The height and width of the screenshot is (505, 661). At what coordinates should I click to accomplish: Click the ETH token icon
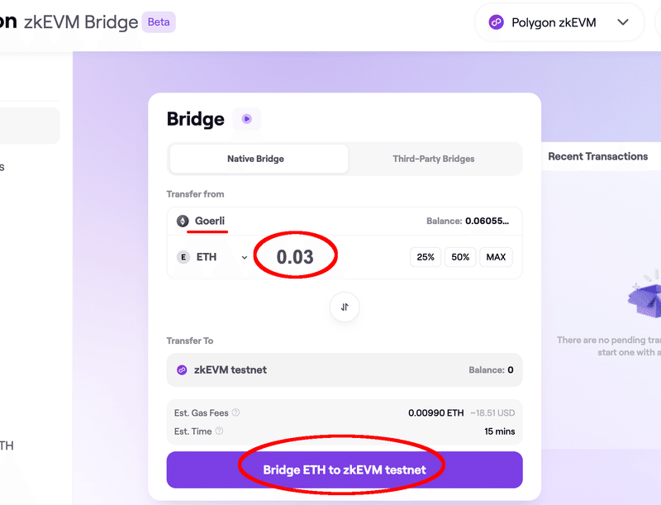183,257
